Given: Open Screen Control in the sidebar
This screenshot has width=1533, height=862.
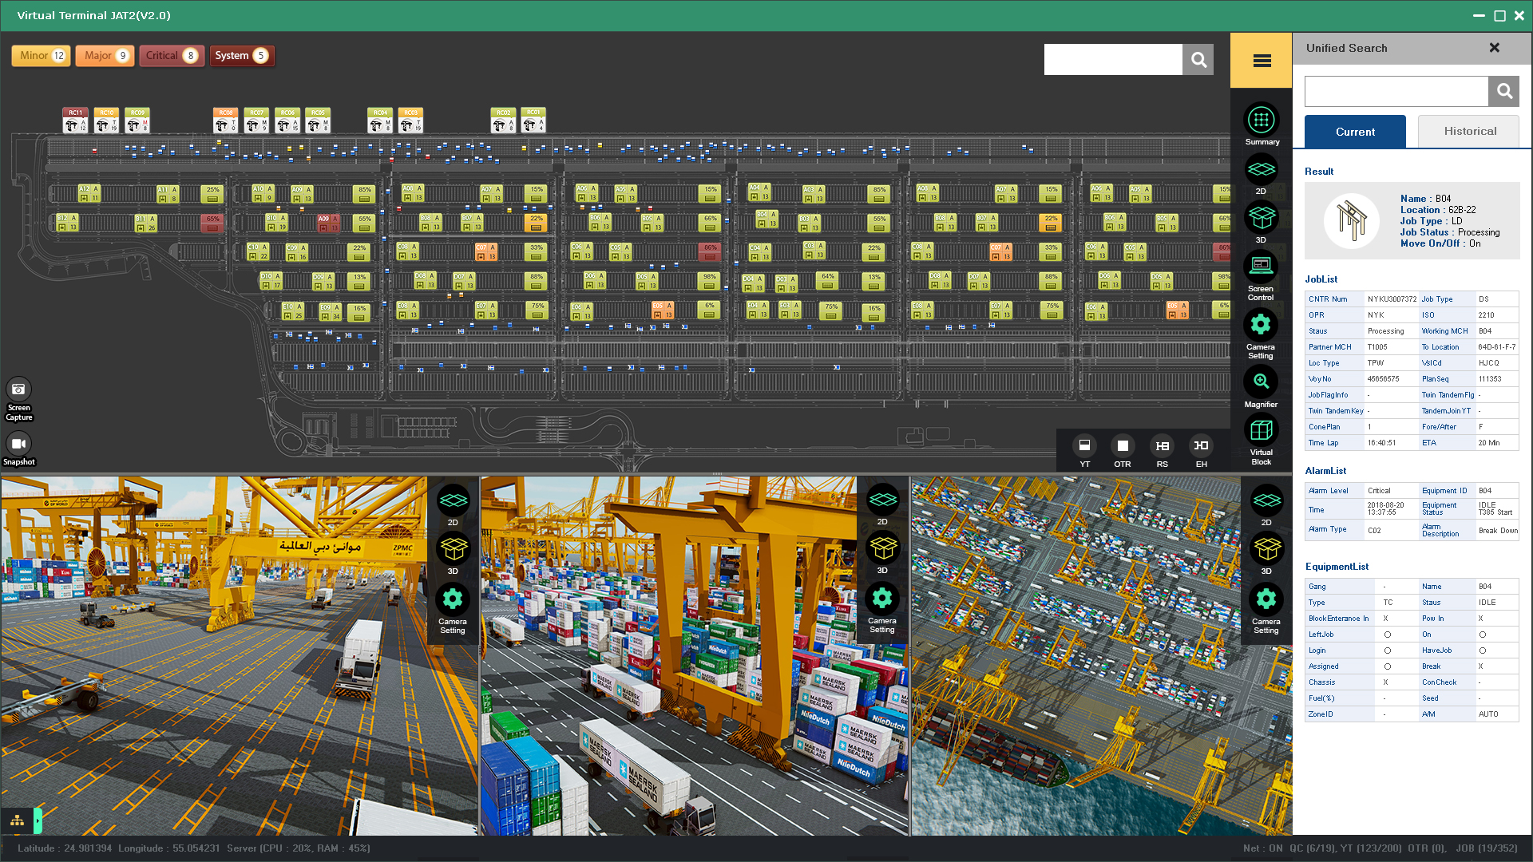Looking at the screenshot, I should [1261, 267].
